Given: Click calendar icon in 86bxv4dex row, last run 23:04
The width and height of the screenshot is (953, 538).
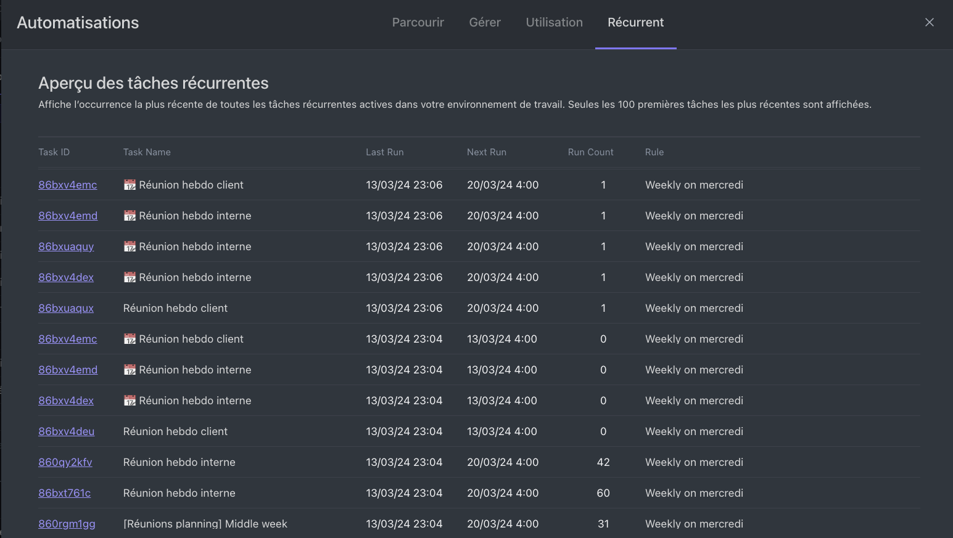Looking at the screenshot, I should point(130,401).
